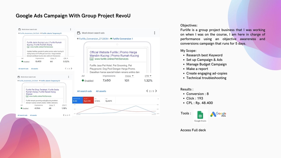Click www.furlife.online/Pet/Services URL in Conversion 1 ad
This screenshot has height=158, width=281.
point(112,59)
